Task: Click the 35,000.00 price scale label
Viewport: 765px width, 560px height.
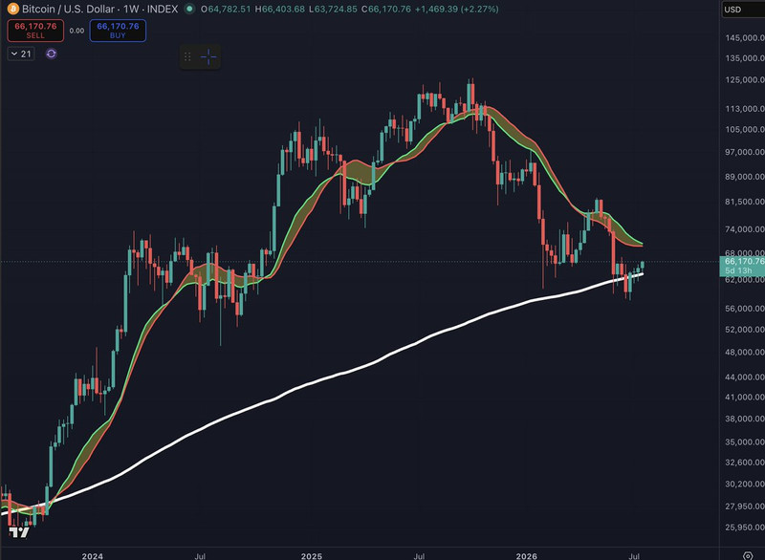Action: click(x=745, y=442)
